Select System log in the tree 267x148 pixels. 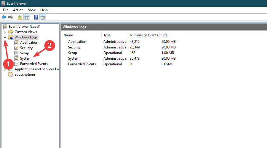coord(26,58)
